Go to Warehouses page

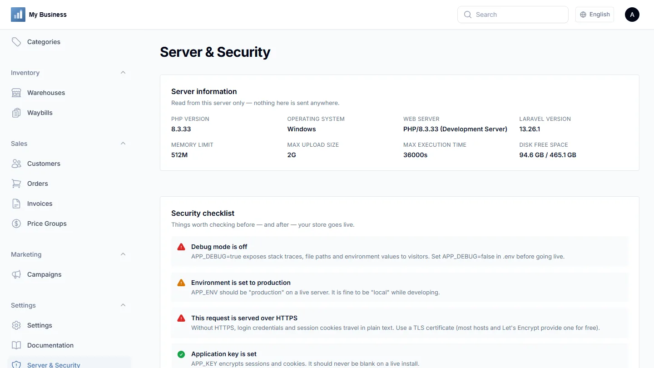click(69, 93)
